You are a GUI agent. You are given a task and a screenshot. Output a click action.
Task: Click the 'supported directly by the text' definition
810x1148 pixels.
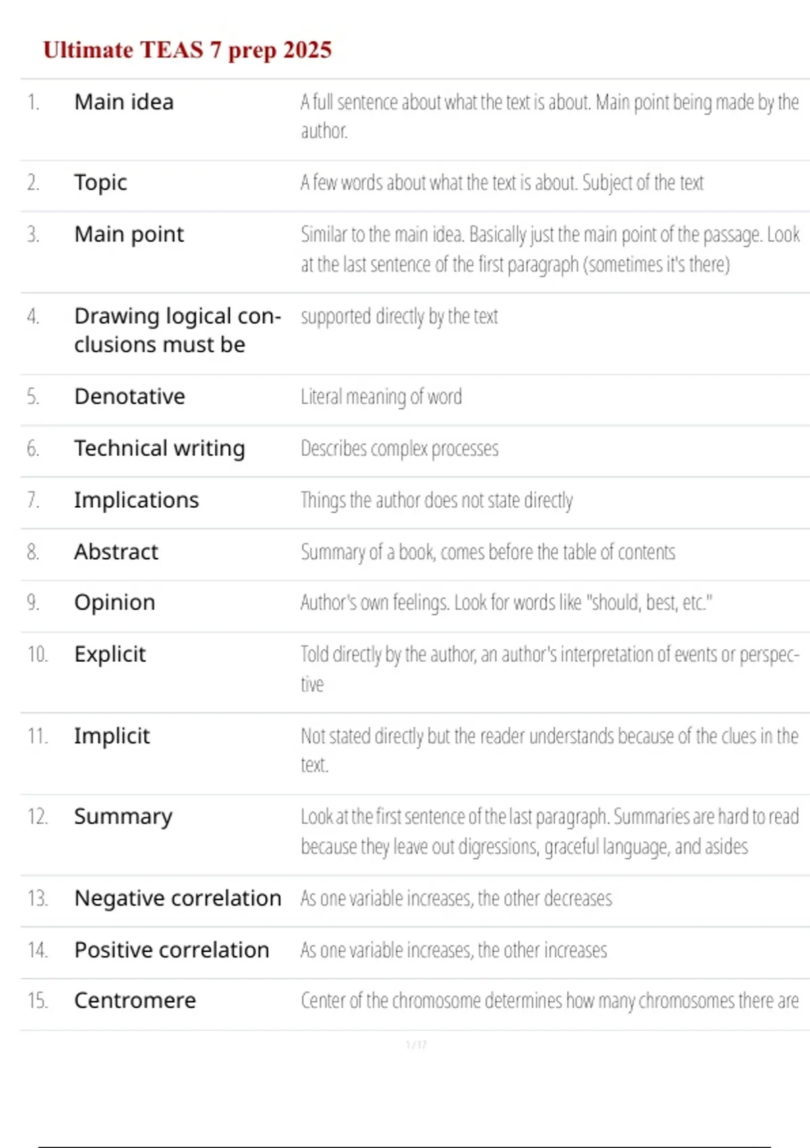click(400, 316)
